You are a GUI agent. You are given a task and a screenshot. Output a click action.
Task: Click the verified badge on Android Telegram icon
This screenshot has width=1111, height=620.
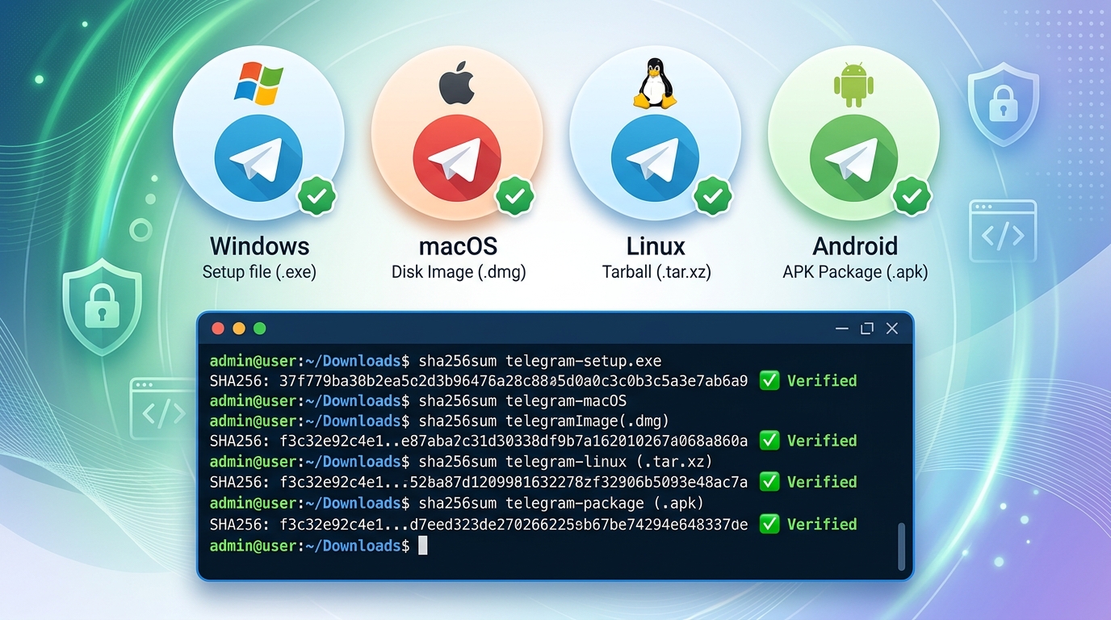click(x=912, y=195)
